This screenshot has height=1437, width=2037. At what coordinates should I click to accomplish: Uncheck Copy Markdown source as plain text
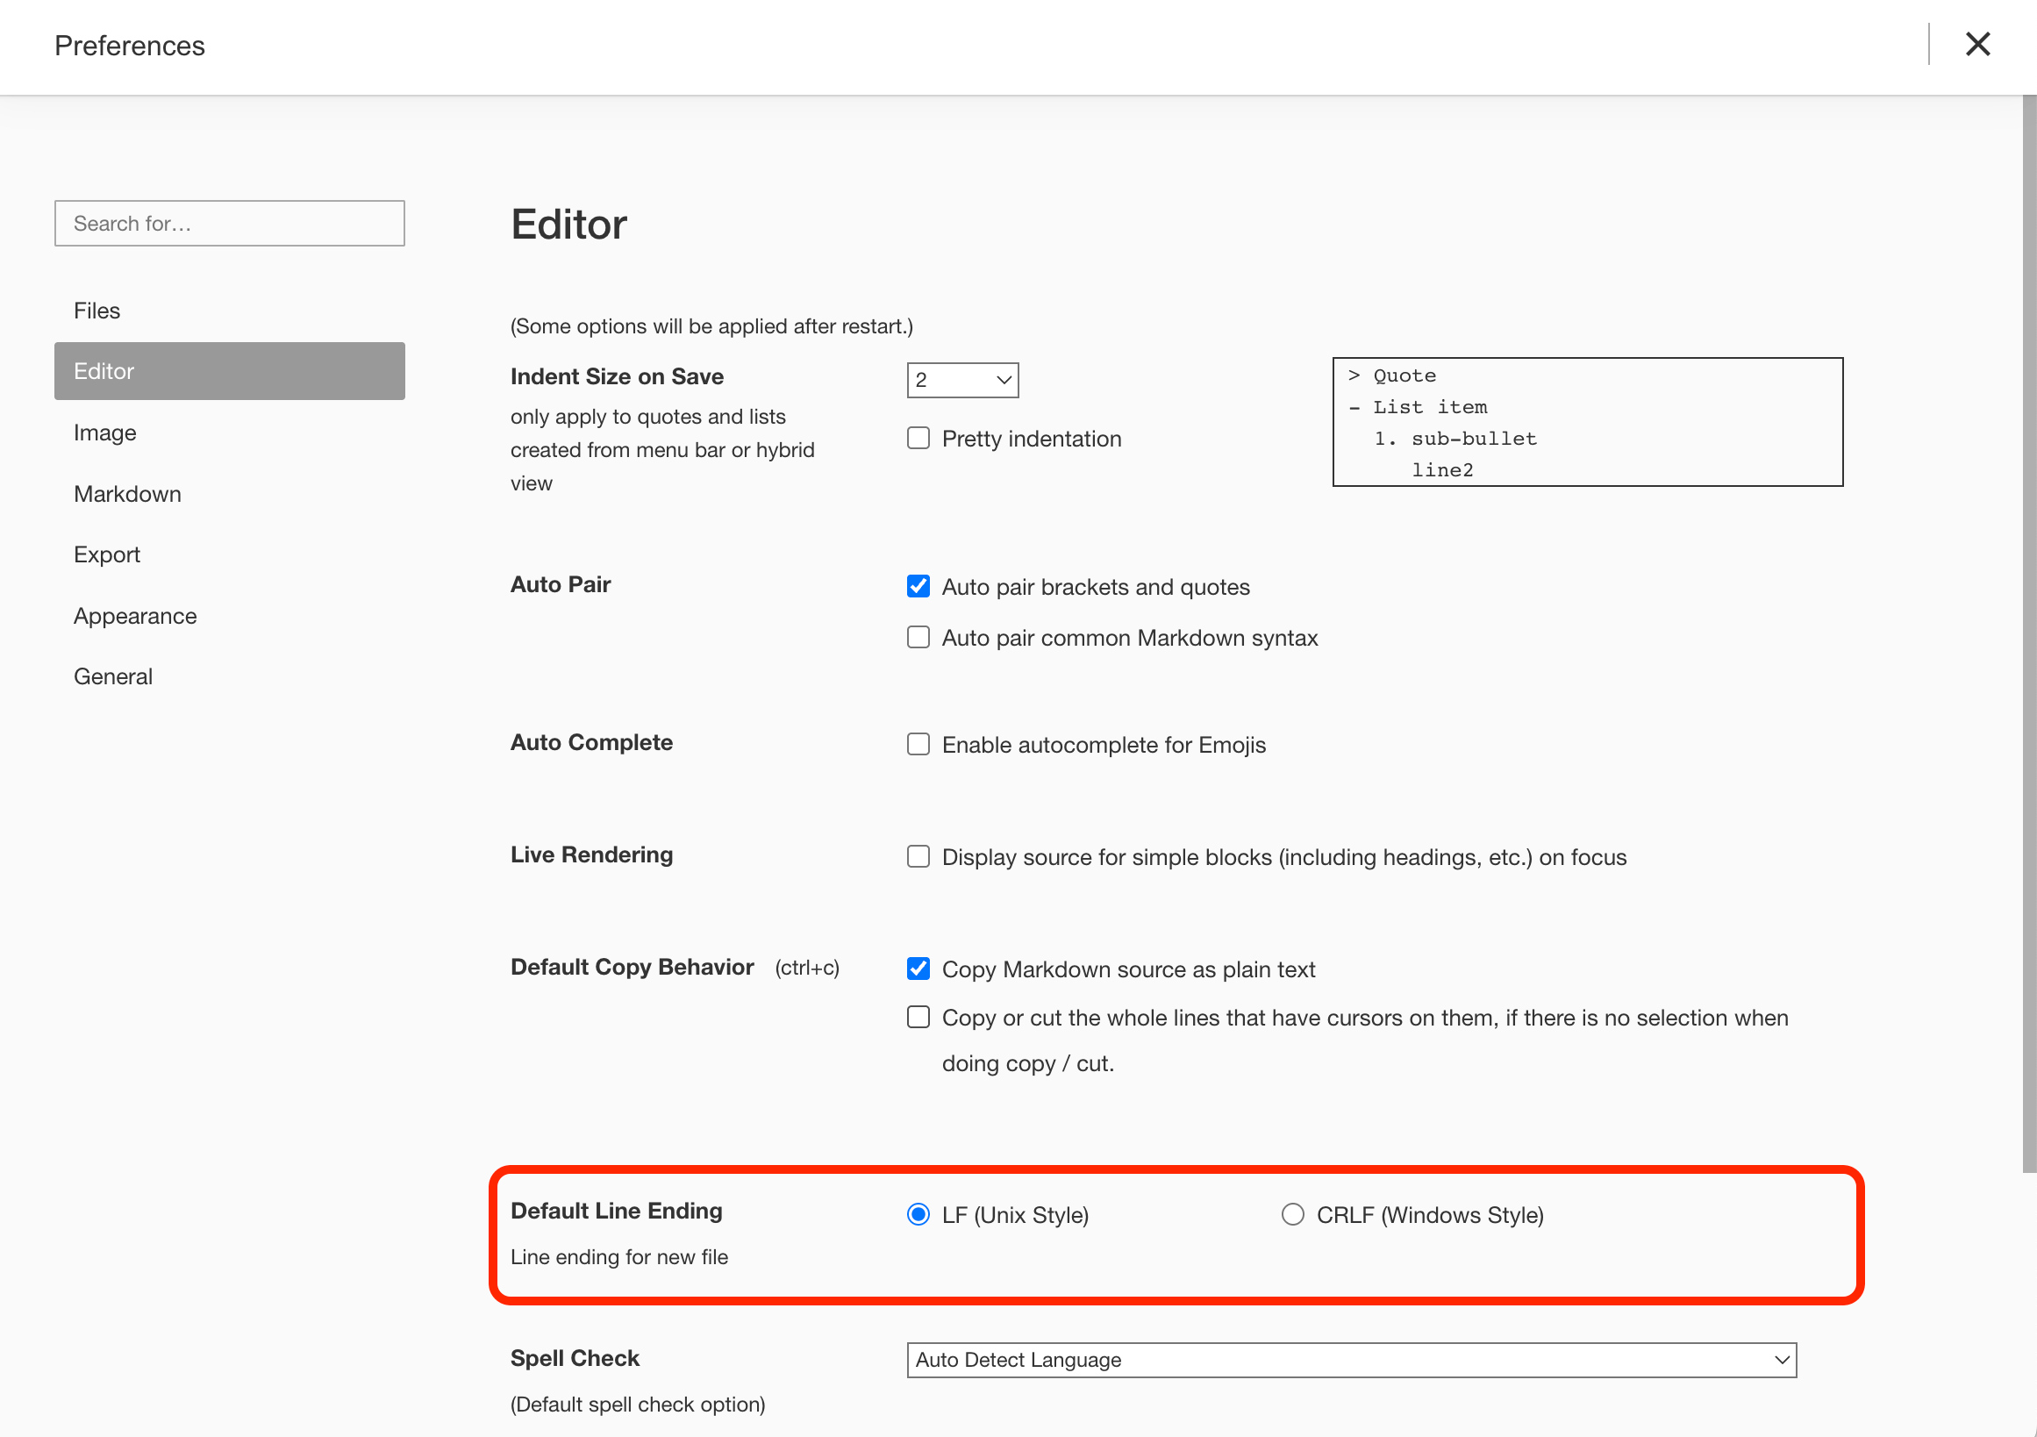pyautogui.click(x=918, y=969)
